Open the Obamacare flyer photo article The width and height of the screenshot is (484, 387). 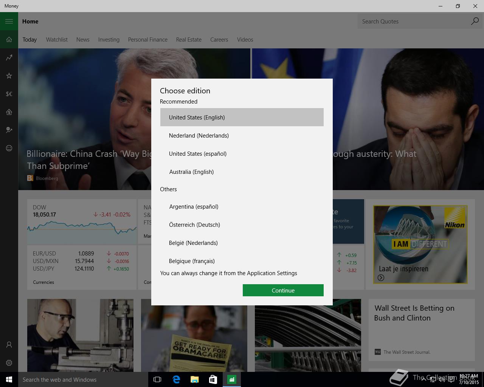coord(194,335)
